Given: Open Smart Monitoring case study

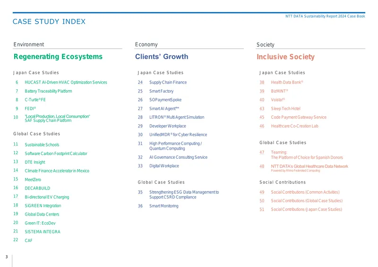Looking at the screenshot, I should [x=164, y=206].
